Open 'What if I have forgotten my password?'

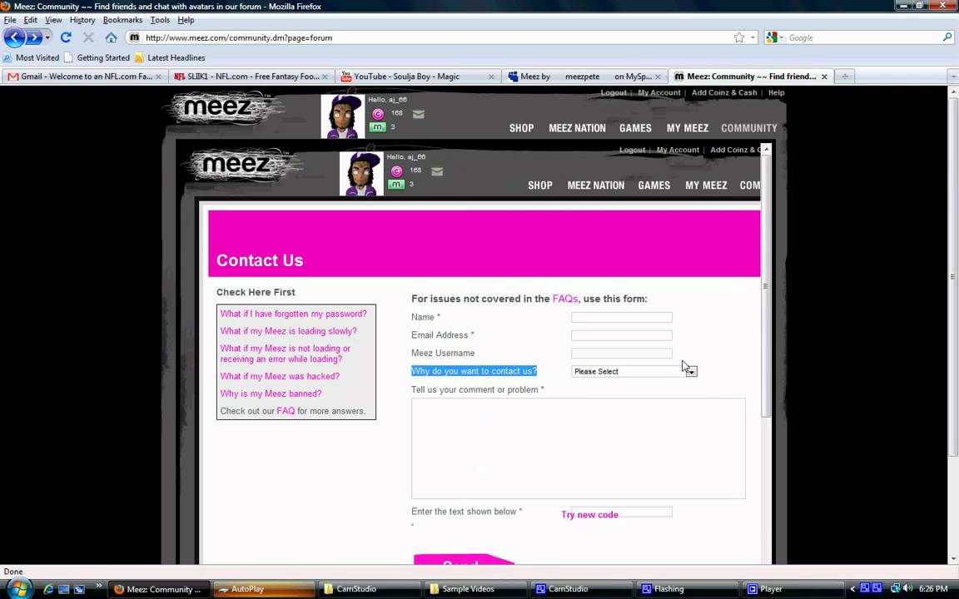294,314
